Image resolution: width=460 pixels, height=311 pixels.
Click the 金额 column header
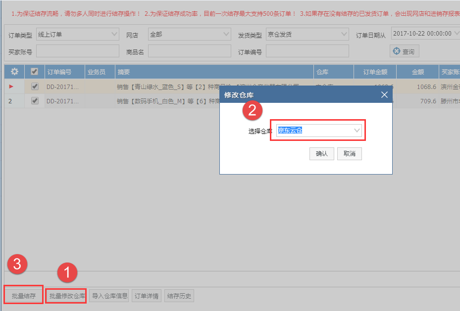tap(417, 72)
